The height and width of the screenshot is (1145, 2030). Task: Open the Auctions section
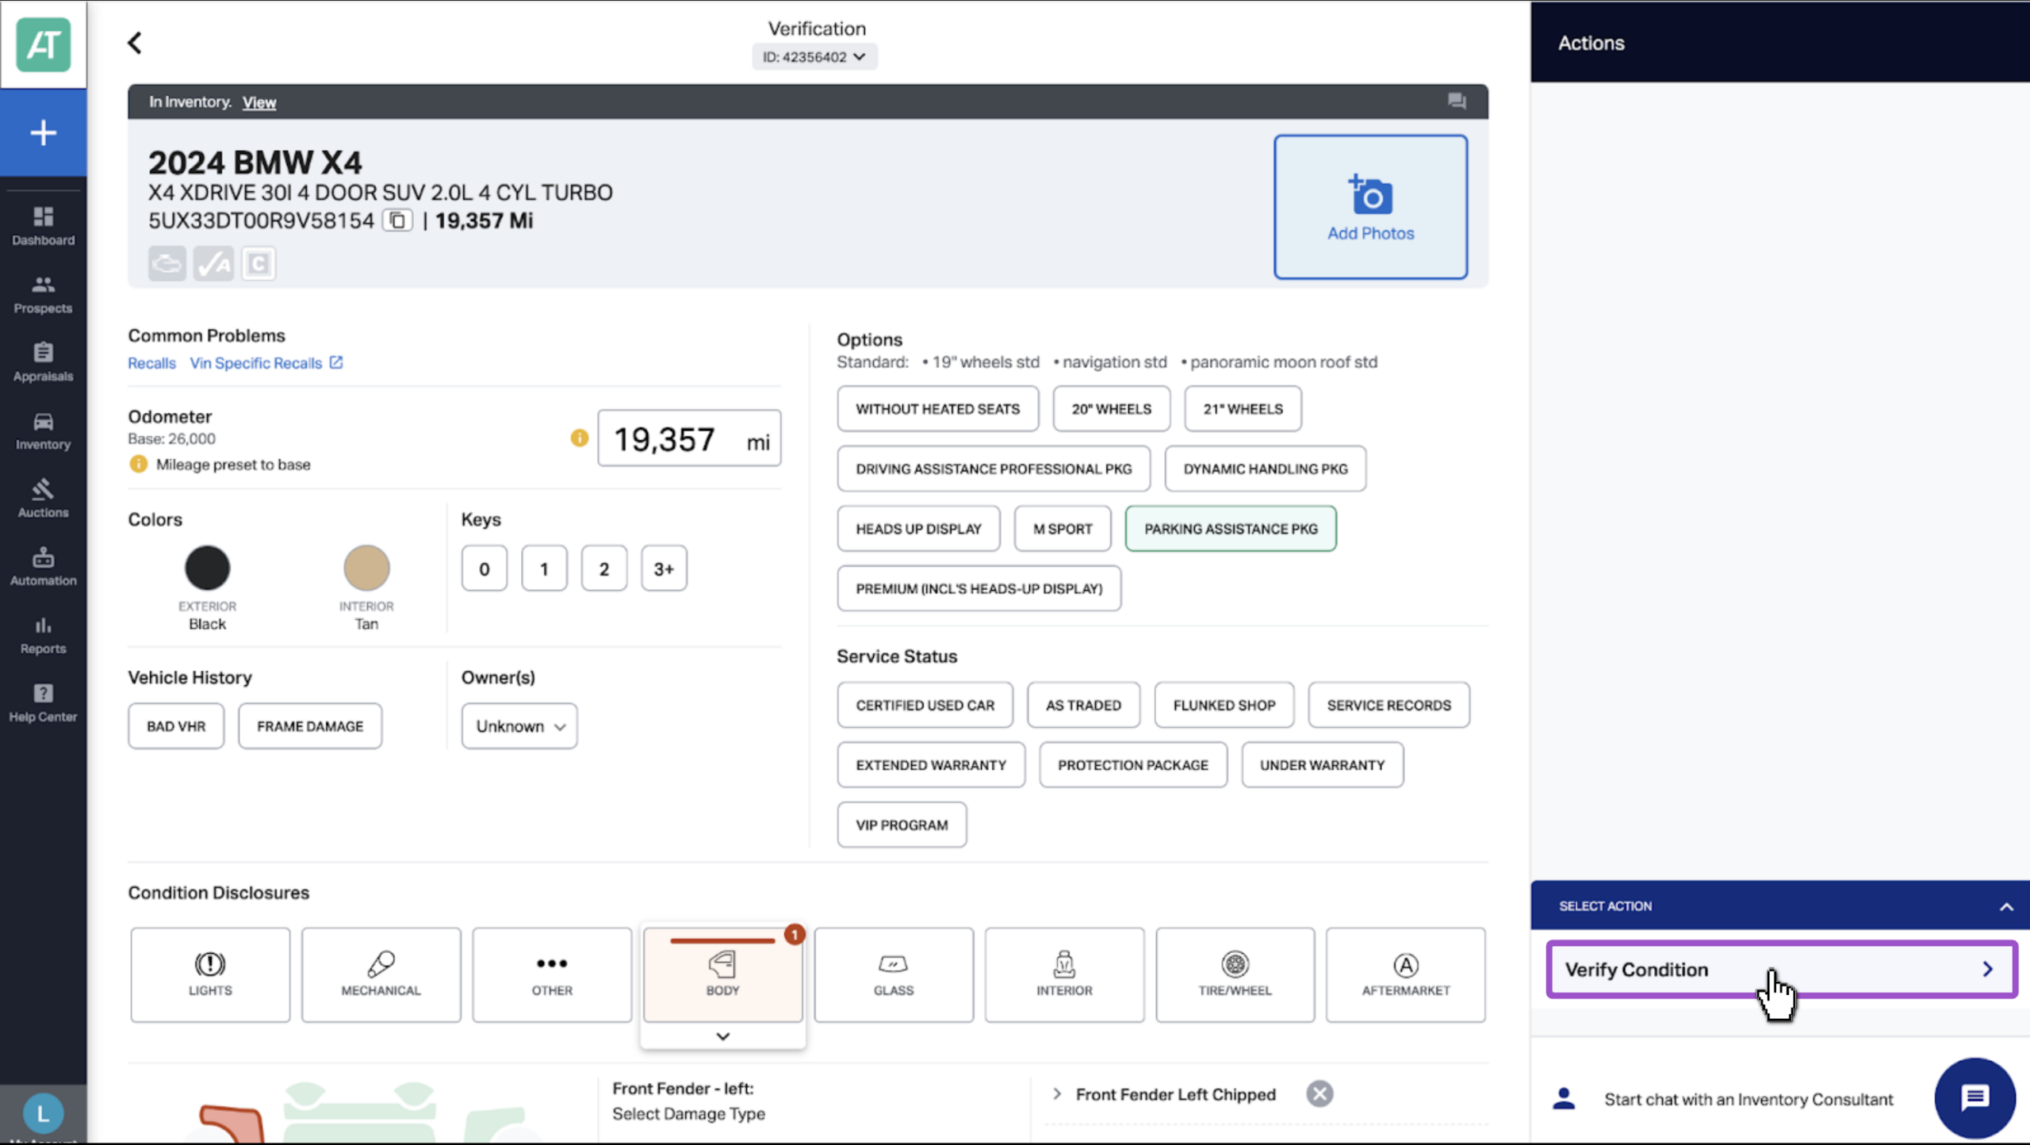[43, 499]
